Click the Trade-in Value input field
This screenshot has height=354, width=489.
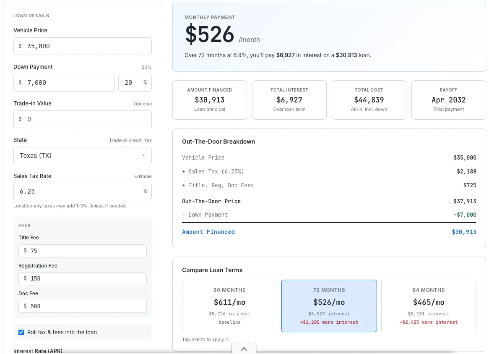(x=82, y=119)
